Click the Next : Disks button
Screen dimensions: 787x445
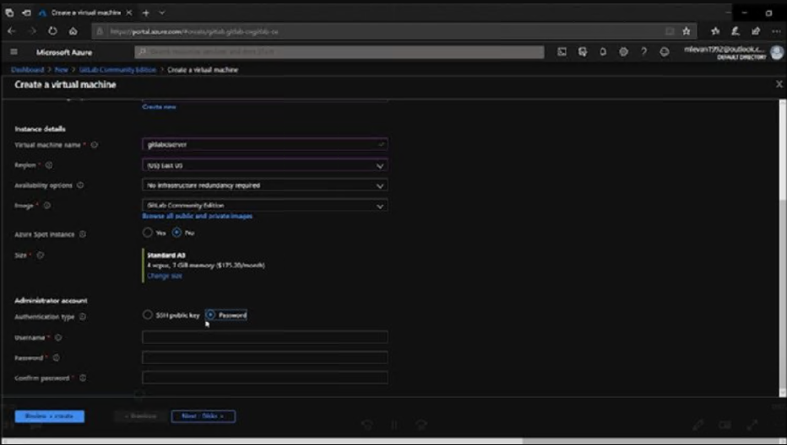(204, 416)
